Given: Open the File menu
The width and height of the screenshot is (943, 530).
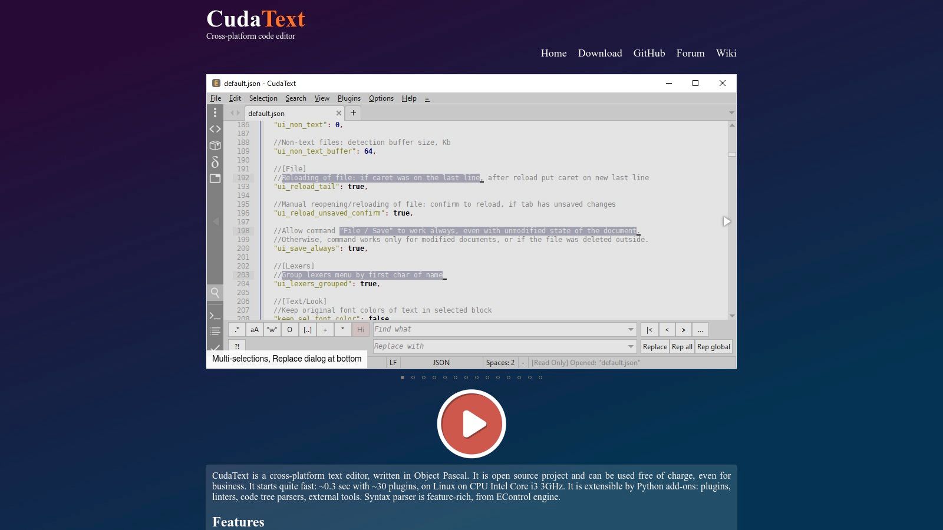Looking at the screenshot, I should click(x=216, y=98).
